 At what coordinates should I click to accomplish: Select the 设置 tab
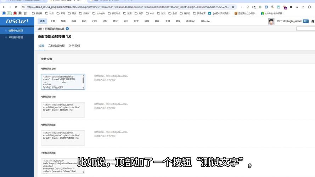point(41,46)
